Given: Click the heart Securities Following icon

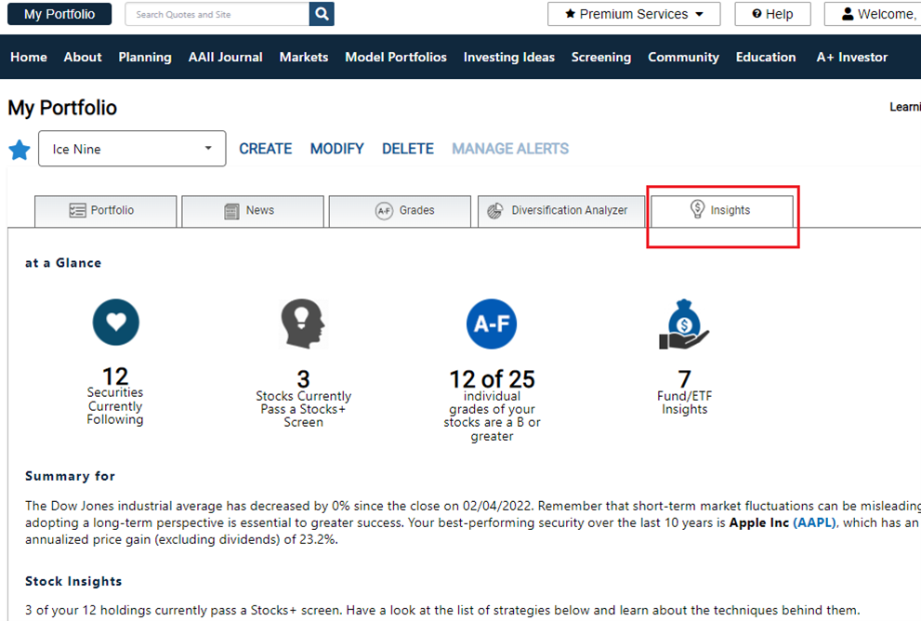Looking at the screenshot, I should (116, 322).
